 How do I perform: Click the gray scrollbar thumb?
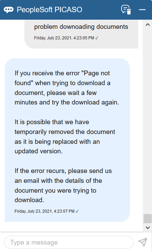pyautogui.click(x=148, y=218)
